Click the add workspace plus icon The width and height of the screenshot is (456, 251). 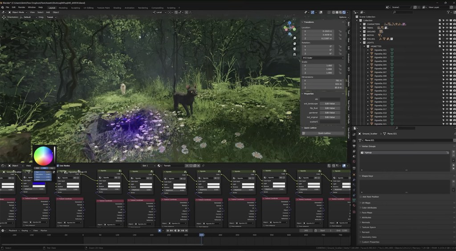179,8
